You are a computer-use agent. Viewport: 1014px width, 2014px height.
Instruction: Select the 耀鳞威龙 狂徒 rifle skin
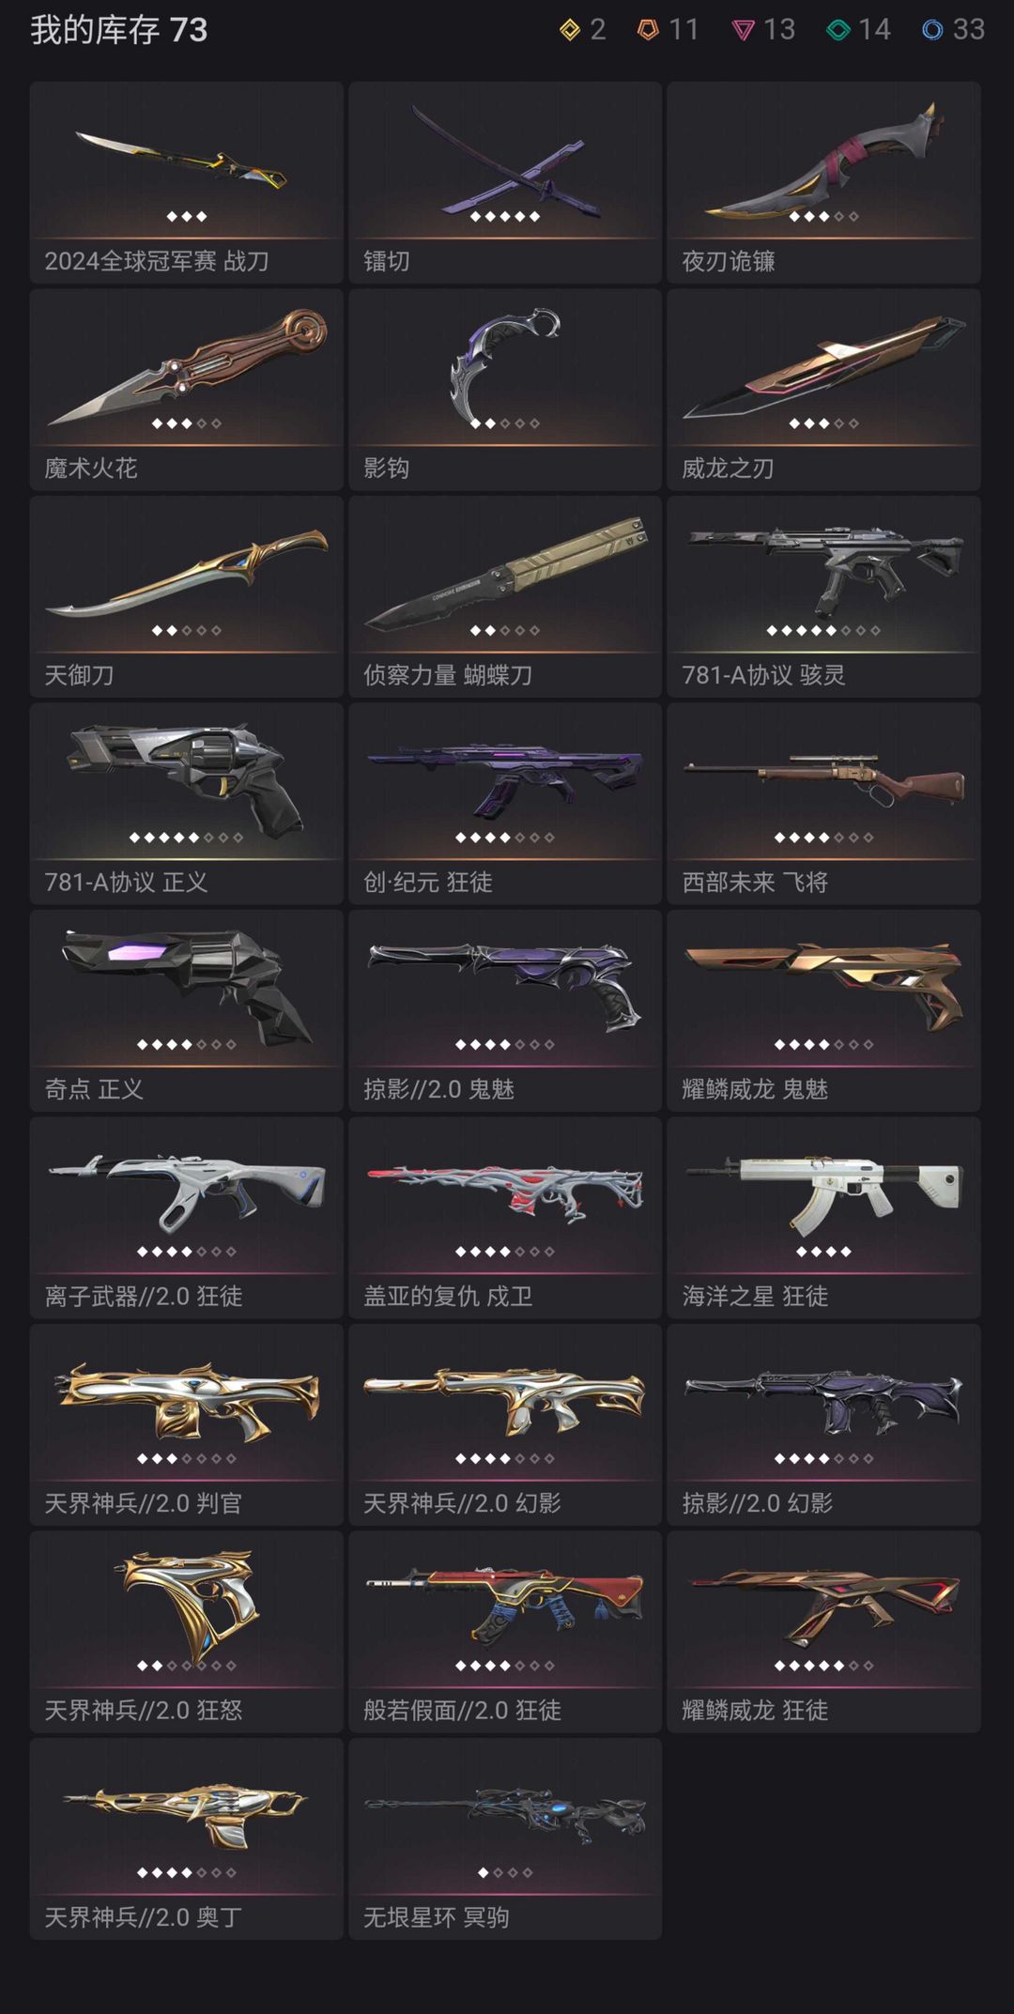pyautogui.click(x=823, y=1632)
